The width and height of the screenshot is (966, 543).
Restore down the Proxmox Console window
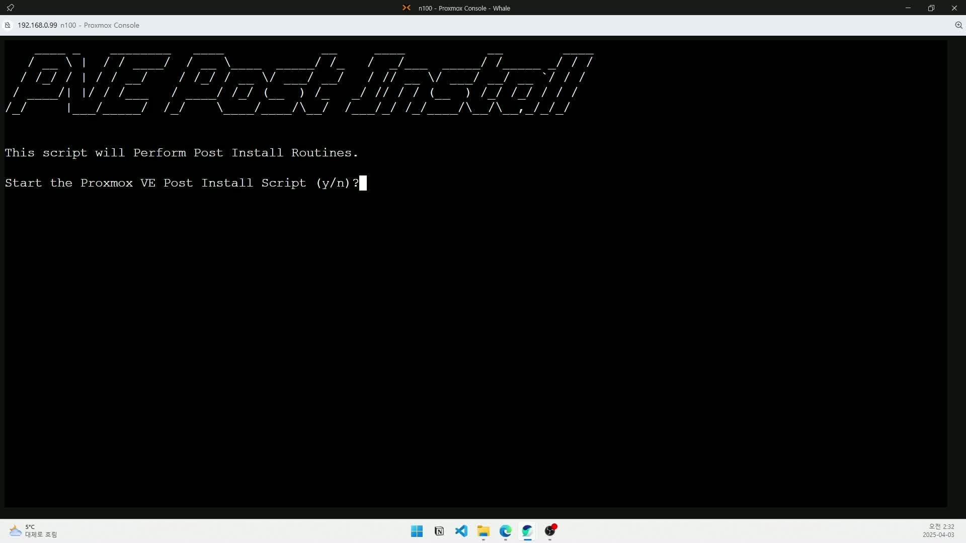(931, 8)
